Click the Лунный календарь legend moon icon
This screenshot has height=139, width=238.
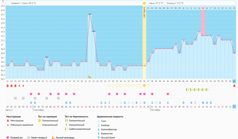[x=53, y=137]
